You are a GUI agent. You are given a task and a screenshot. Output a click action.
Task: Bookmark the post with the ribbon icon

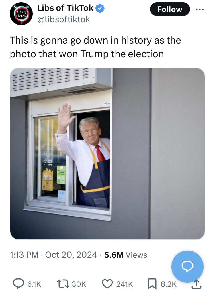(x=152, y=284)
